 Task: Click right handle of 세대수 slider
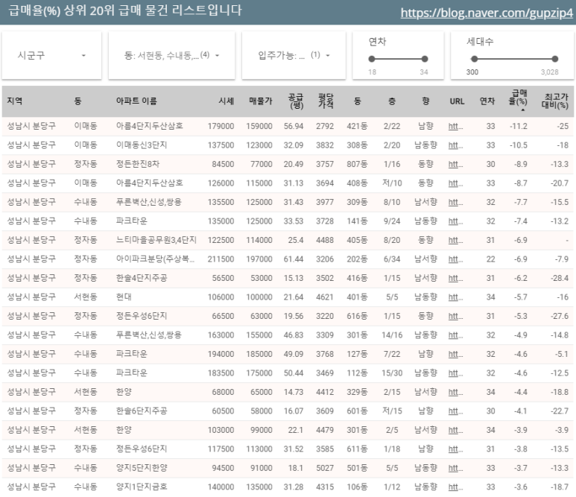pyautogui.click(x=555, y=59)
